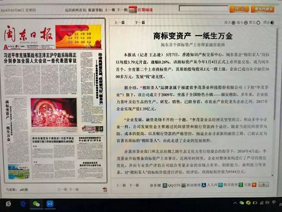Go to 上一篇 above the article

[x=120, y=23]
